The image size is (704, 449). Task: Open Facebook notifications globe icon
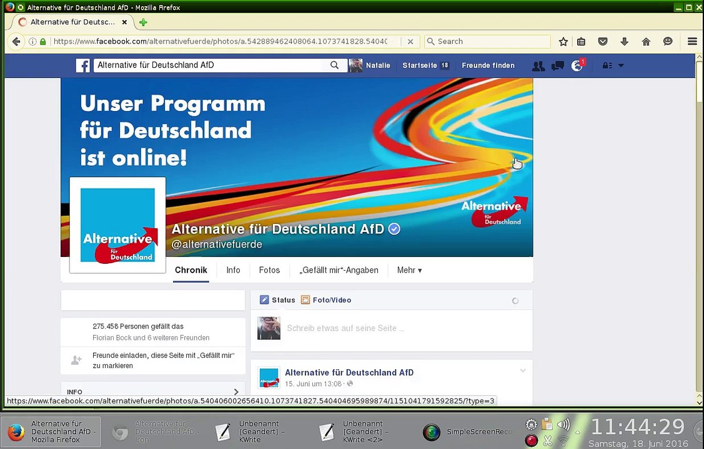click(577, 66)
